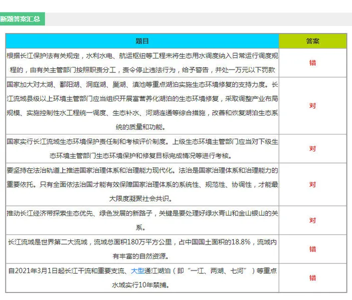
Task: Click the 有丰富的自然资源 line in the sixth row
Action: click(x=142, y=256)
